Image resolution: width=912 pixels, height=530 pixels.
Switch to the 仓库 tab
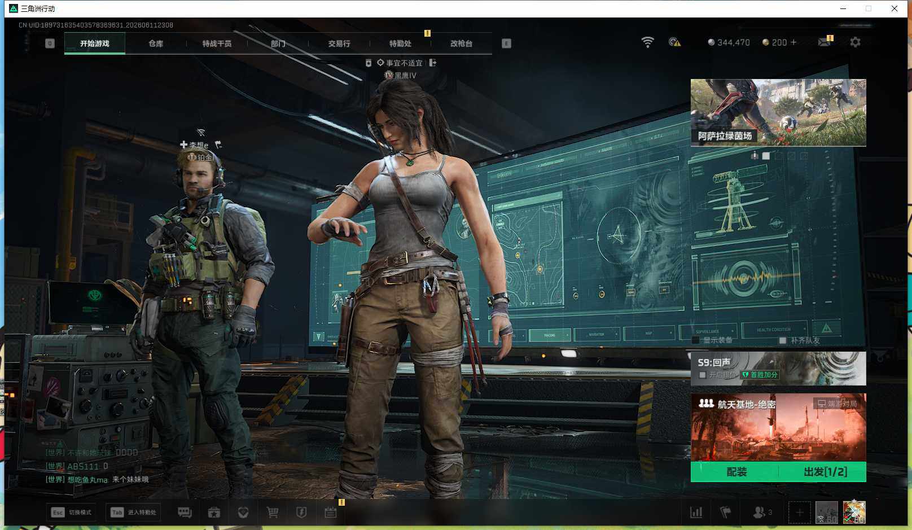point(156,43)
